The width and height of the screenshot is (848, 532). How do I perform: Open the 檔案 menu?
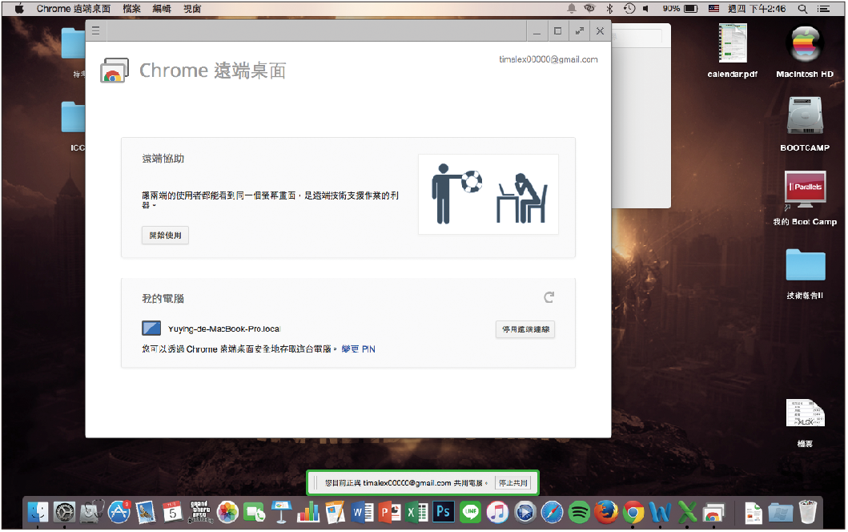131,9
